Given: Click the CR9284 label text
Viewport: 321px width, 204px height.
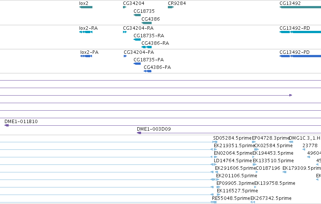Looking at the screenshot, I should (177, 3).
